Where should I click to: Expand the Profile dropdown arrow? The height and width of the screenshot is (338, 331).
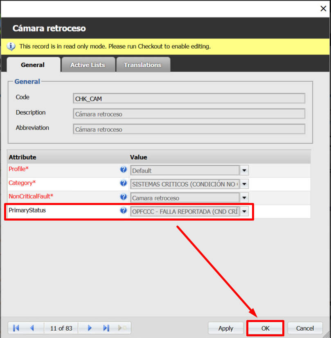244,170
